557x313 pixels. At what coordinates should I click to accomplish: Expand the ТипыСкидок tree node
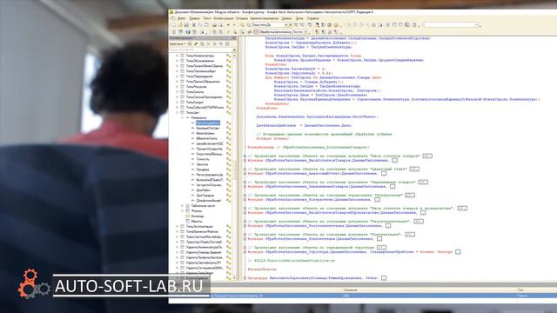click(x=177, y=103)
